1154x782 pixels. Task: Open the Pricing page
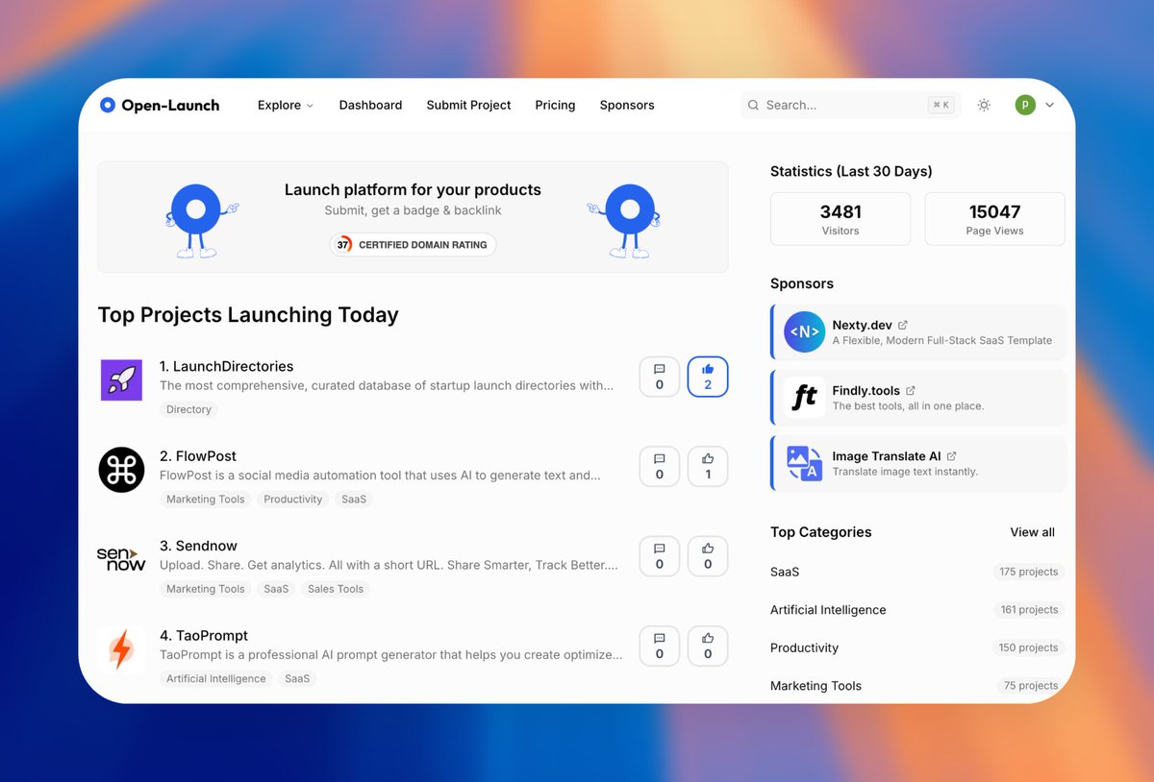(555, 106)
